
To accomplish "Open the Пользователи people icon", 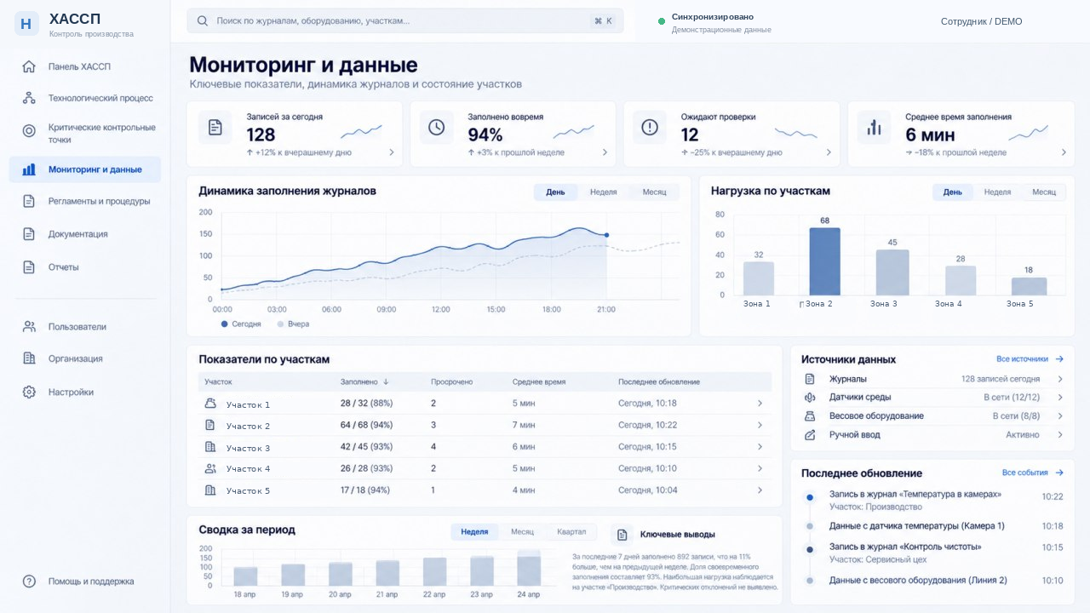I will 29,326.
